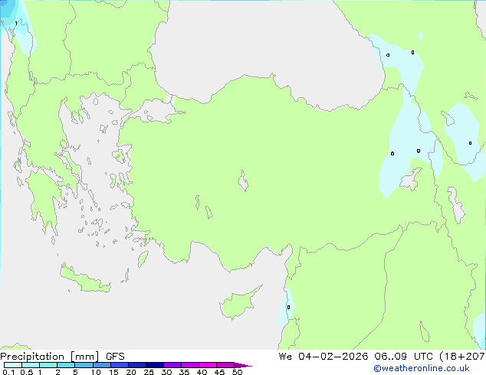
Task: Click the 'We 04-02-2026 06..09 UTC' forecast time label
Action: coord(357,357)
